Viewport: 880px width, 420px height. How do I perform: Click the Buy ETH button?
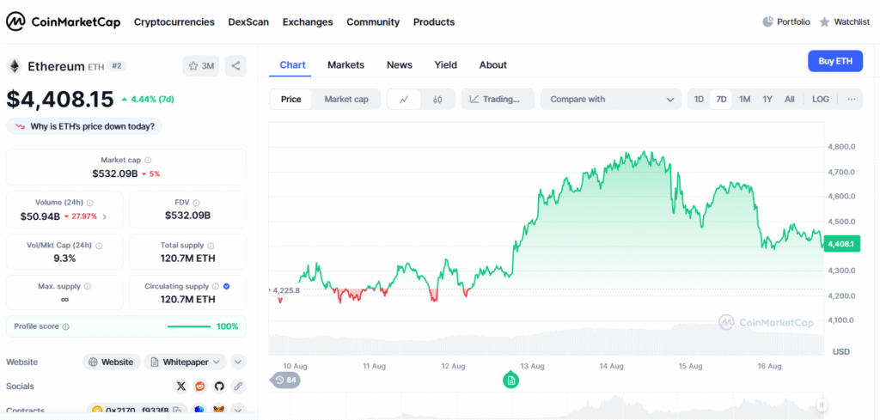[834, 61]
